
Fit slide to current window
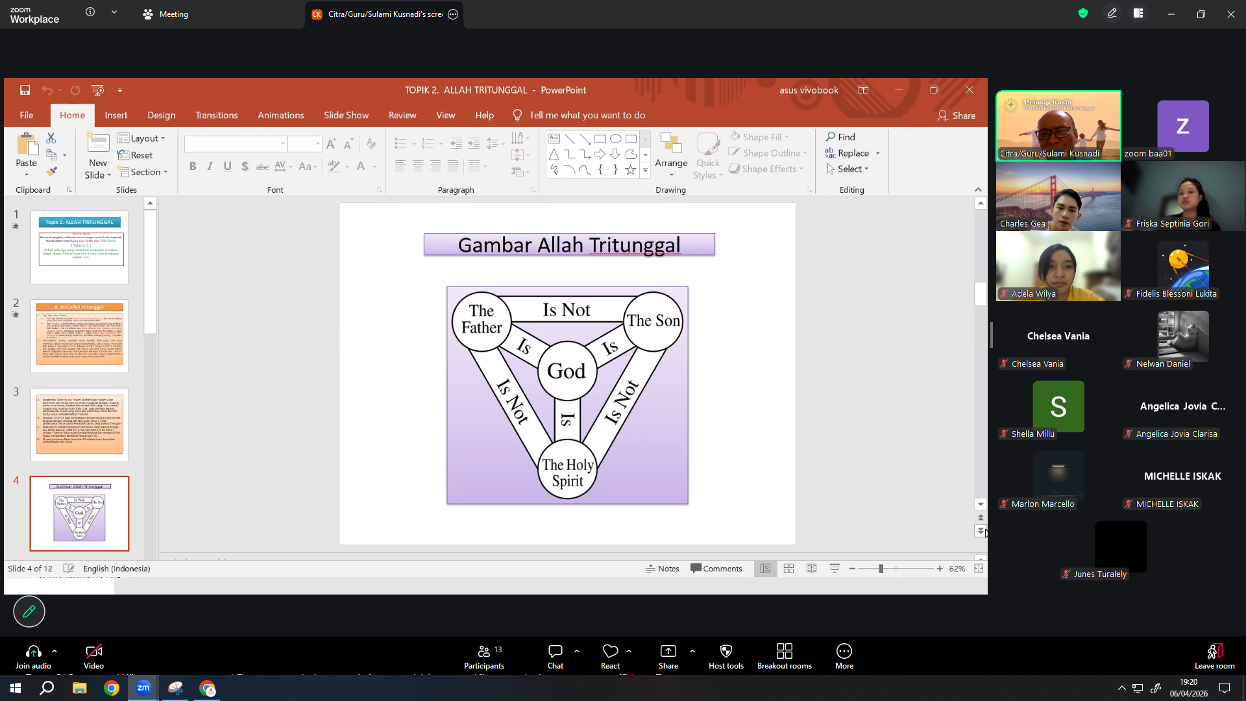[979, 569]
